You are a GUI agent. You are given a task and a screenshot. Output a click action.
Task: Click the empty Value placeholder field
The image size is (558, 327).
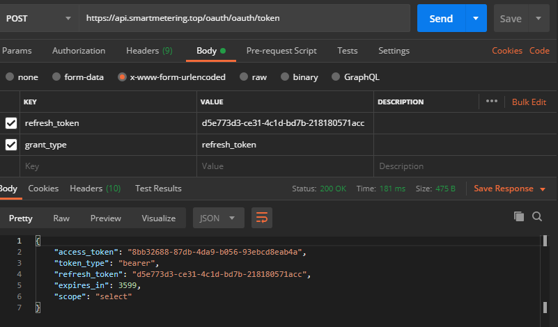coord(285,166)
